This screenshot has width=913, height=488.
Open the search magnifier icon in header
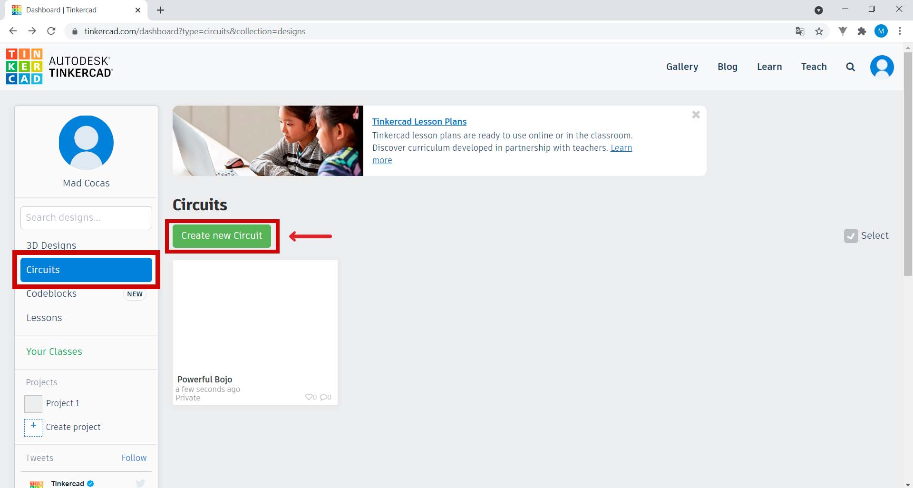tap(850, 67)
